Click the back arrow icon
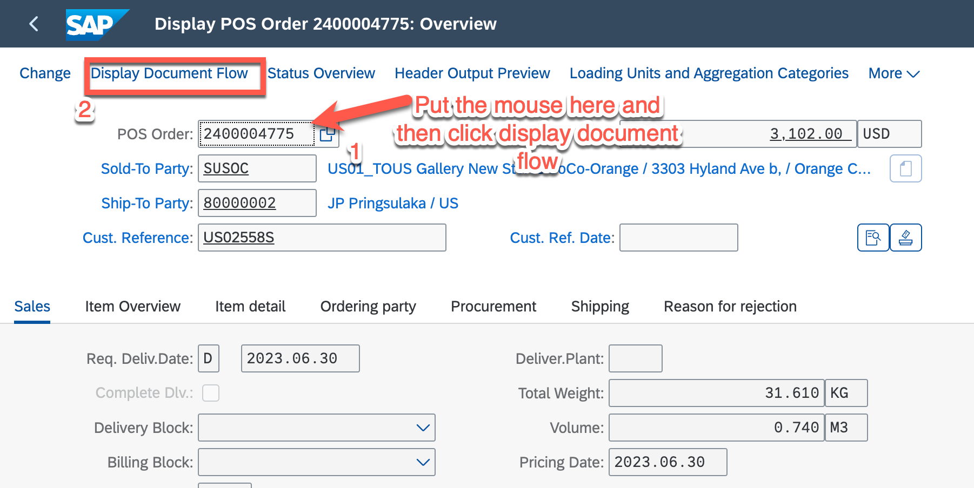974x488 pixels. [34, 24]
